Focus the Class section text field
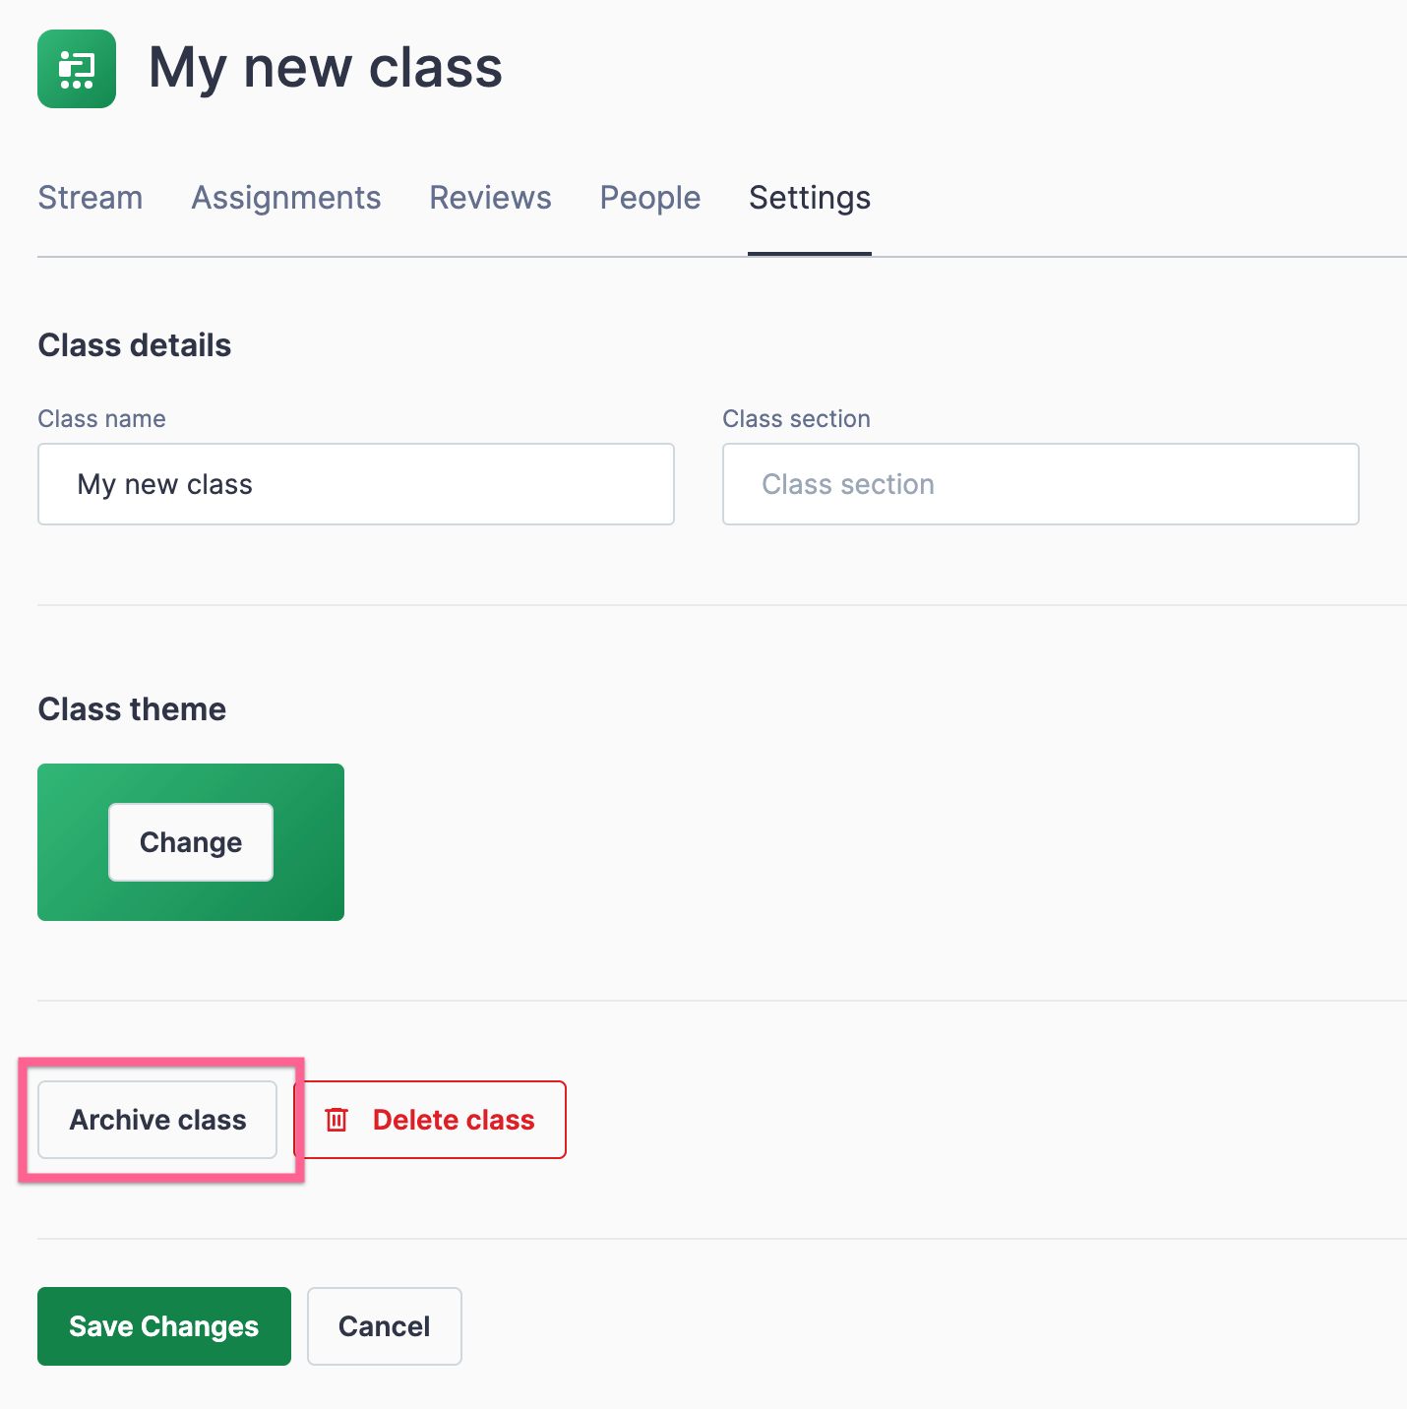This screenshot has height=1409, width=1407. point(1040,484)
